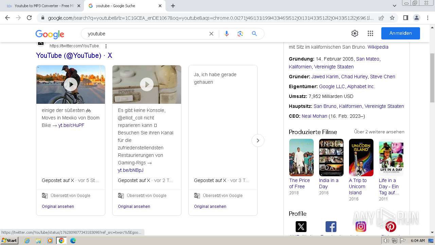
Task: Go back to previous page
Action: [7, 18]
